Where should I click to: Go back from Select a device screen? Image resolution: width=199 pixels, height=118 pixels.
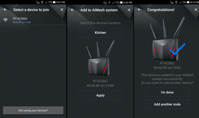(x=5, y=10)
